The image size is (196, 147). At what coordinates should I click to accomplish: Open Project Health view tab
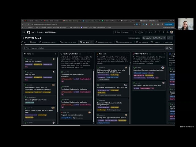(x=124, y=42)
